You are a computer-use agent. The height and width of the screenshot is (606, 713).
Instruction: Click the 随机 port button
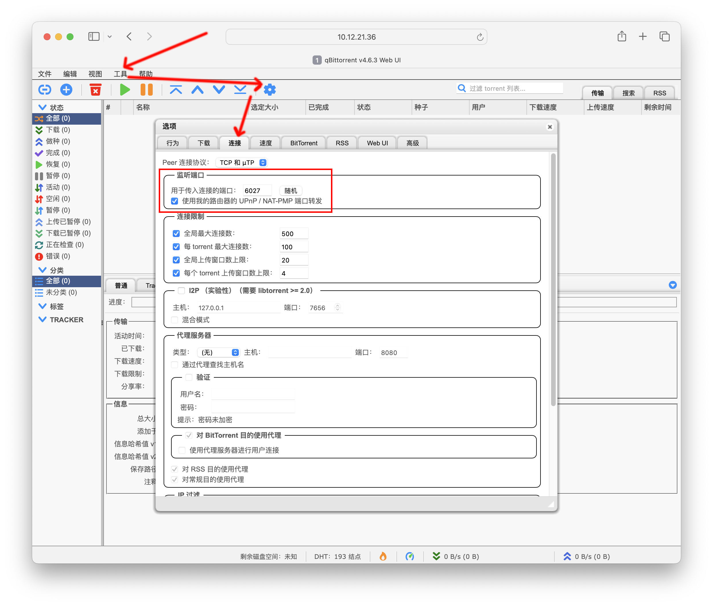pos(290,191)
